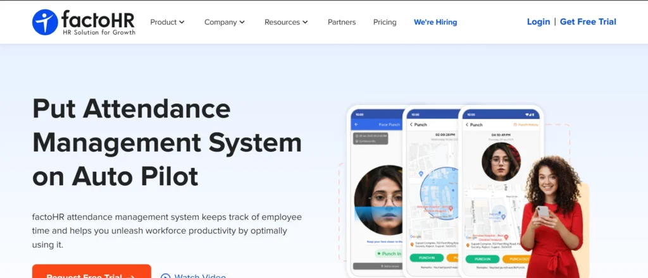648x278 pixels.
Task: Click green Punch In pill on Face Punch screen
Action: pyautogui.click(x=389, y=253)
